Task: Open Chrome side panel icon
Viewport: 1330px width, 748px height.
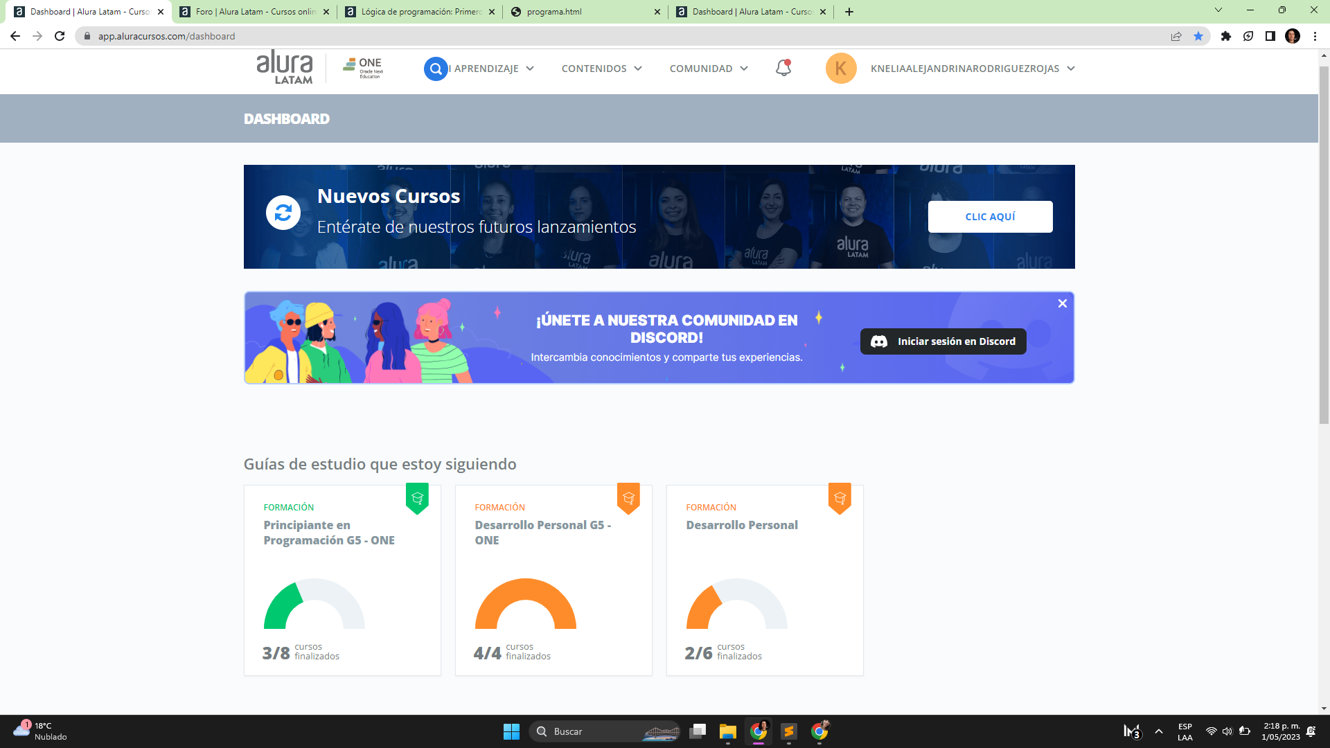Action: (1270, 36)
